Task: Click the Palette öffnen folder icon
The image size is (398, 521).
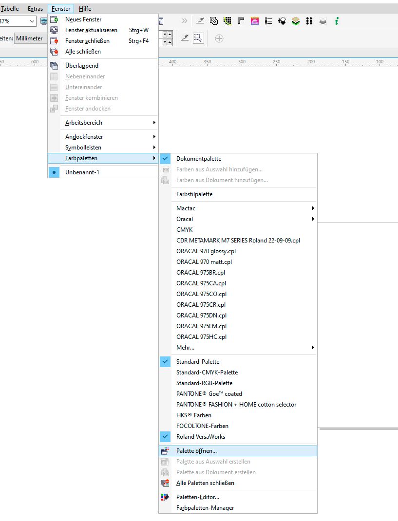Action: (x=165, y=451)
